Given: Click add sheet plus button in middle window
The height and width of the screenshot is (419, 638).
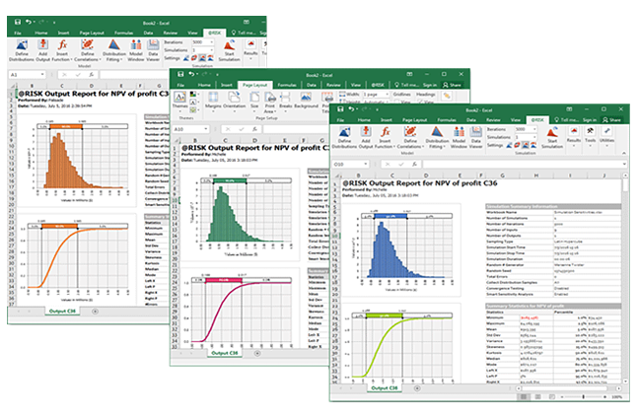Looking at the screenshot, I should pos(256,354).
